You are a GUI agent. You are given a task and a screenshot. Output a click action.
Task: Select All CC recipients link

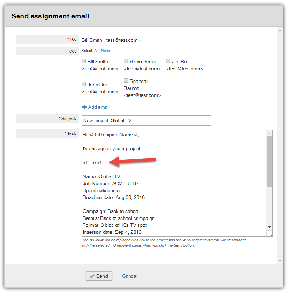point(96,51)
